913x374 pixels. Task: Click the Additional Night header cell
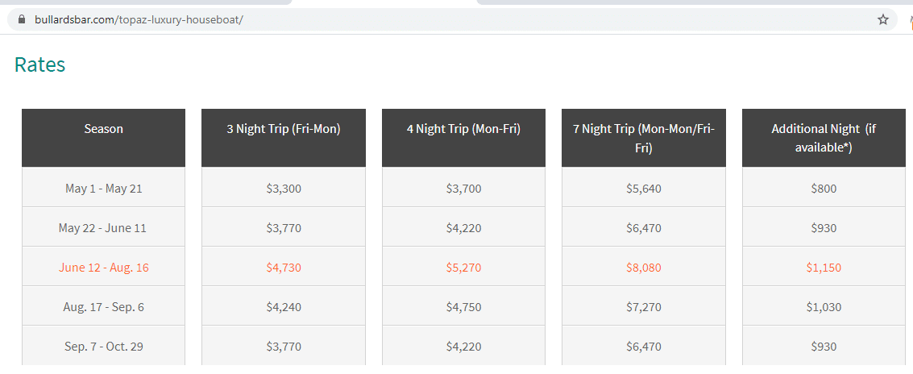click(x=824, y=138)
